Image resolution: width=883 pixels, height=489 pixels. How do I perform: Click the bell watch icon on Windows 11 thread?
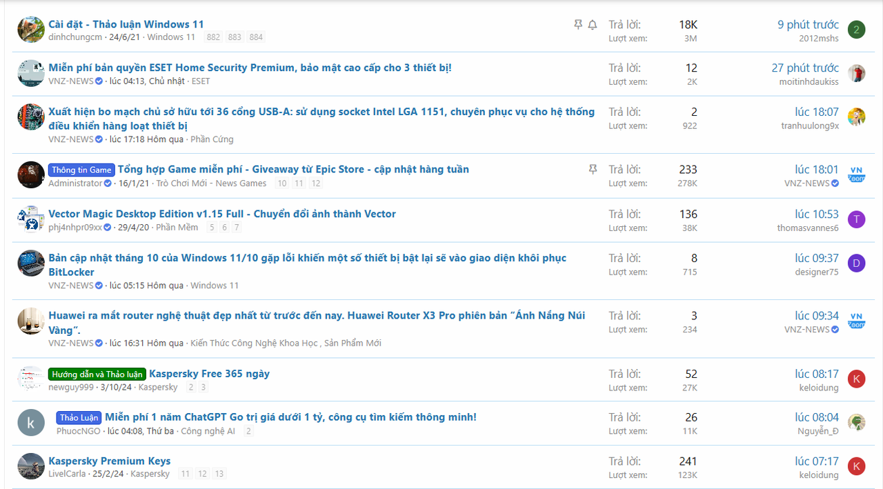coord(593,25)
